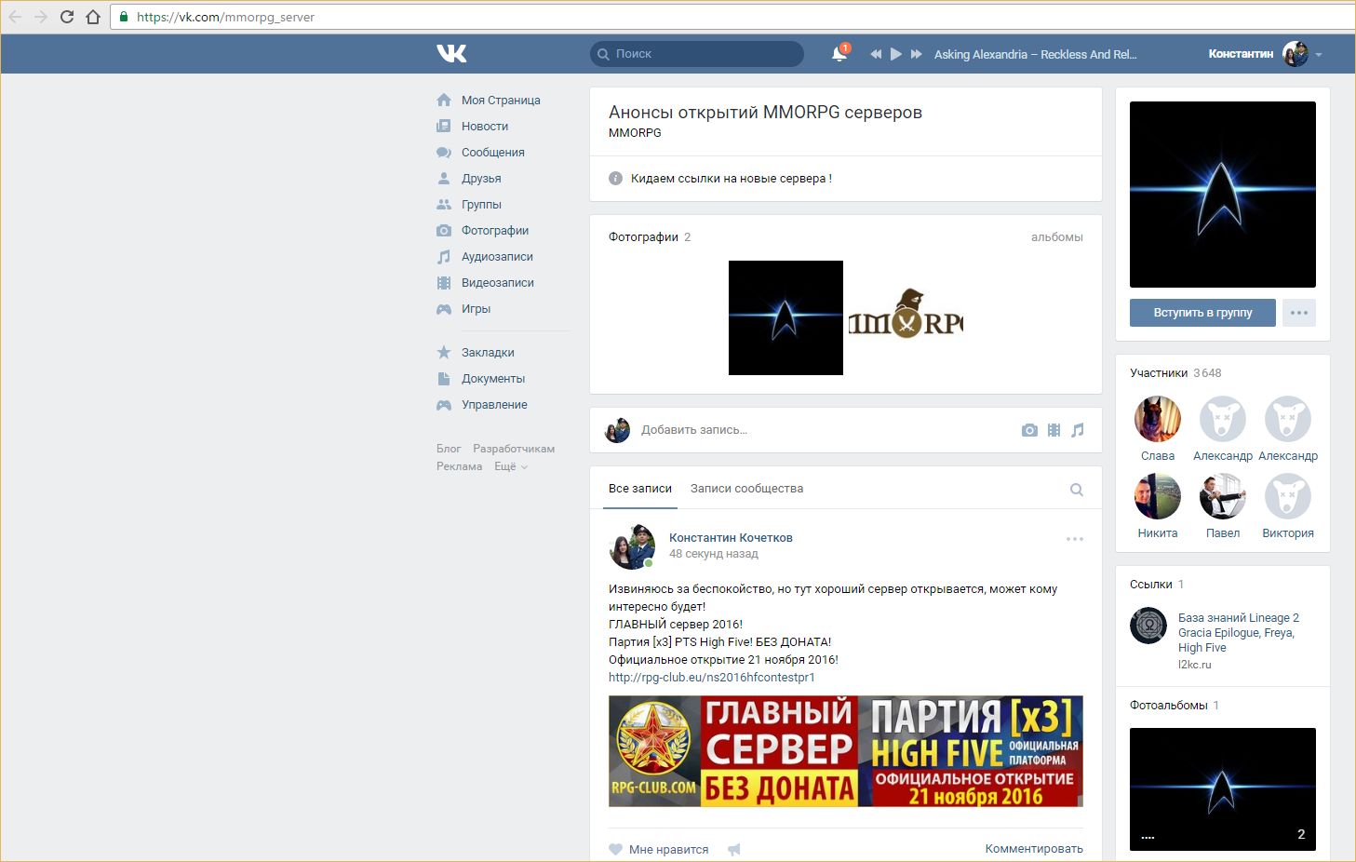Open the notifications bell
Screen dimensions: 1356x862
tap(839, 54)
